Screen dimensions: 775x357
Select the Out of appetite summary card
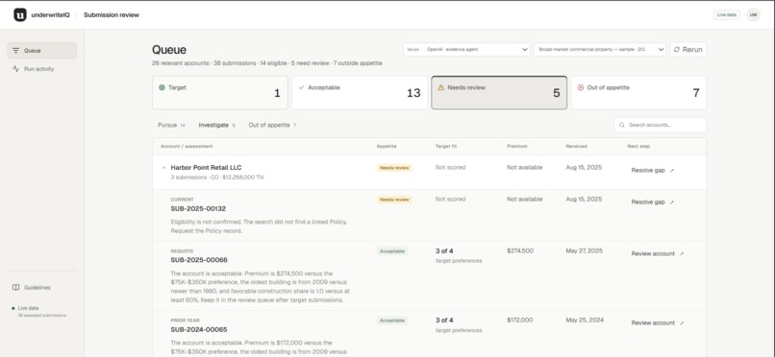point(638,93)
